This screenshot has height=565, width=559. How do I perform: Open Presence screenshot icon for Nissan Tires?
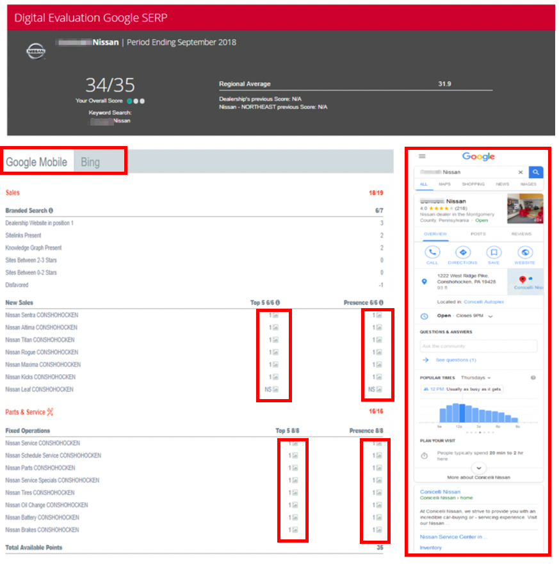point(379,493)
